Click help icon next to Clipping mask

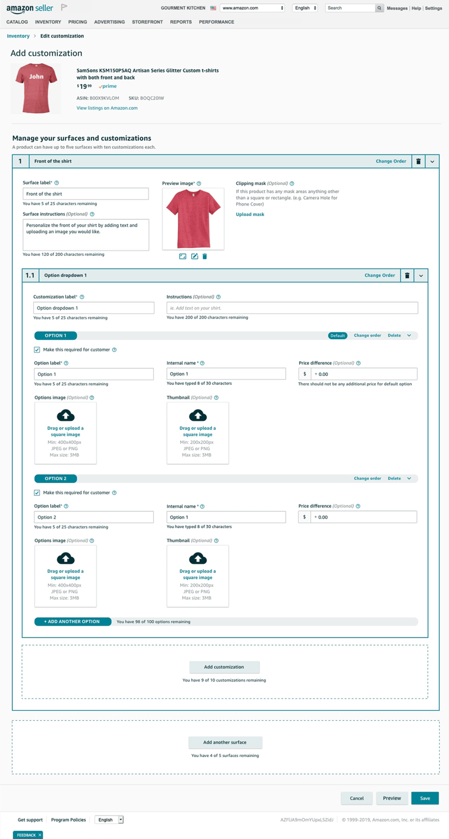click(292, 184)
